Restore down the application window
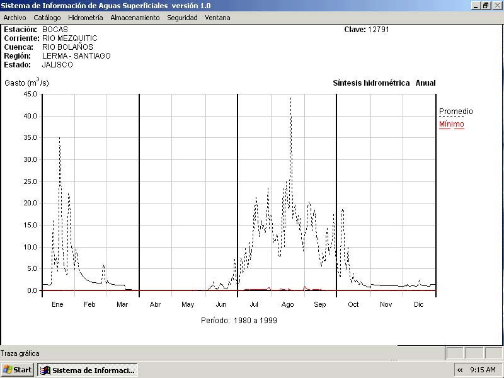This screenshot has width=504, height=378. [x=486, y=6]
